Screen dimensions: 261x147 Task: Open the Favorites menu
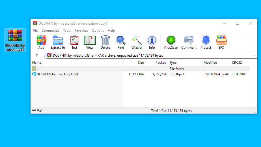(x=81, y=31)
